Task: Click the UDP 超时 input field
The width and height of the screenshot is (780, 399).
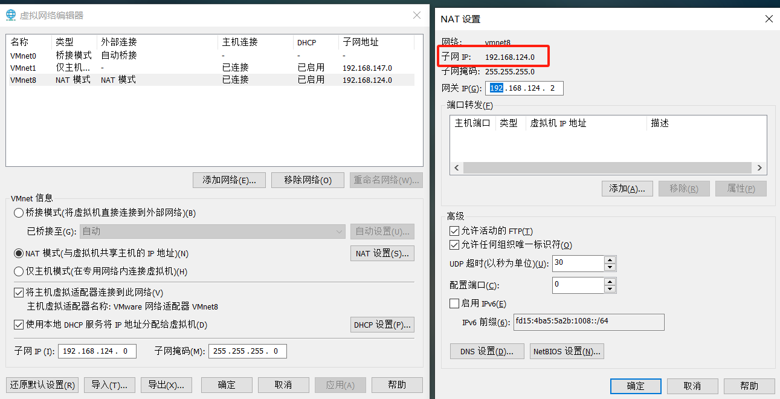Action: click(x=578, y=264)
